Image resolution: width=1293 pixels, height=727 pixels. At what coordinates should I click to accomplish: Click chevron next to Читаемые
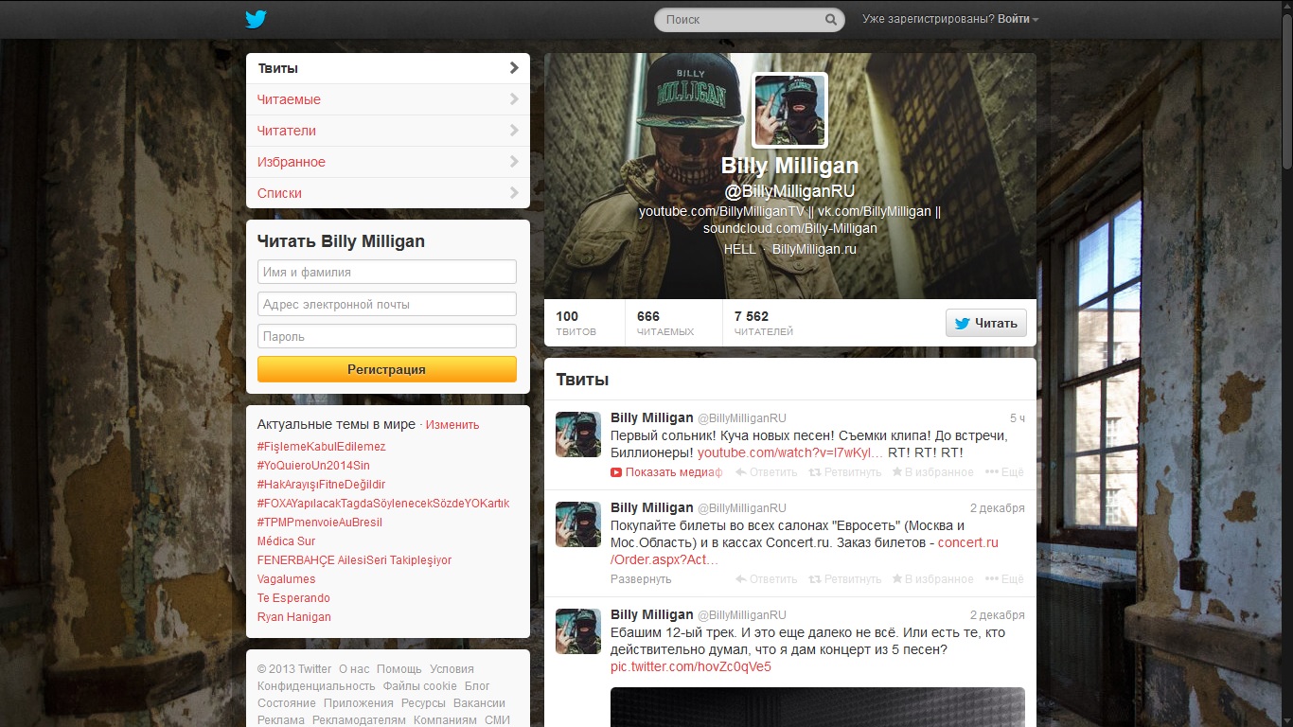514,99
